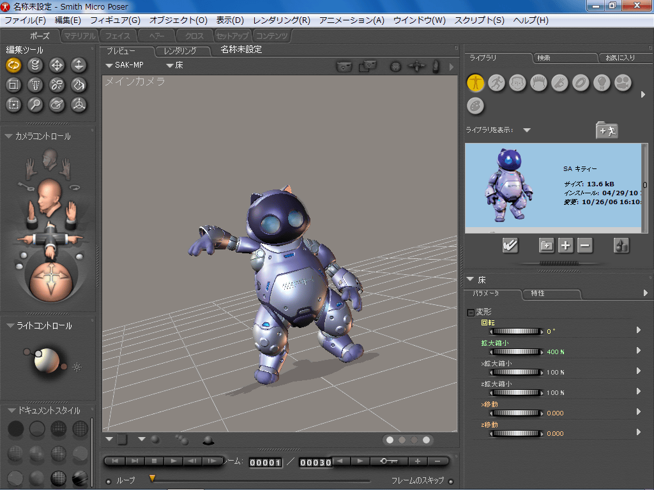This screenshot has height=490, width=654.
Task: Open the フィギュア(G) menu
Action: click(115, 20)
